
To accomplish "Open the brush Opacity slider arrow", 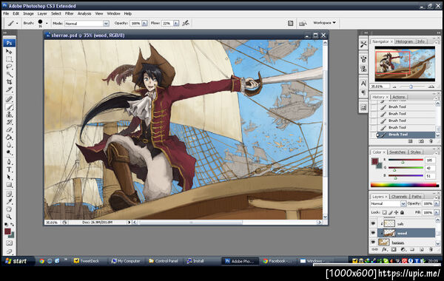I will coord(144,23).
